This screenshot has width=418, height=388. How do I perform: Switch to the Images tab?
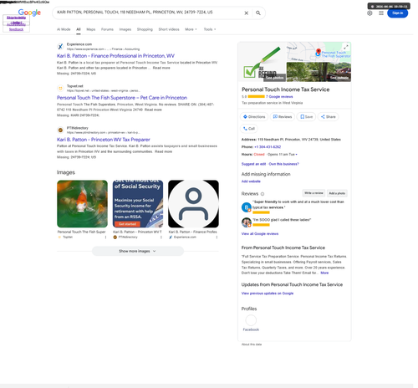[x=125, y=29]
